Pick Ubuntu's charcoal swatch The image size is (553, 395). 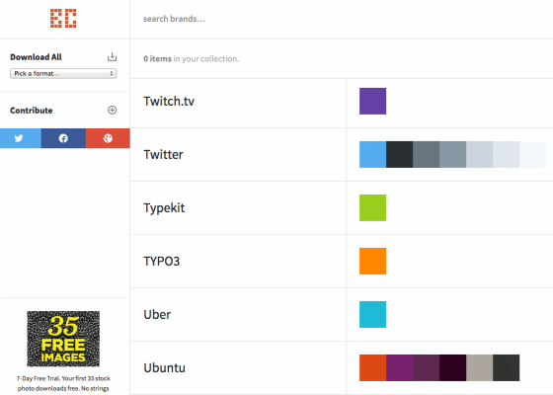pyautogui.click(x=506, y=367)
